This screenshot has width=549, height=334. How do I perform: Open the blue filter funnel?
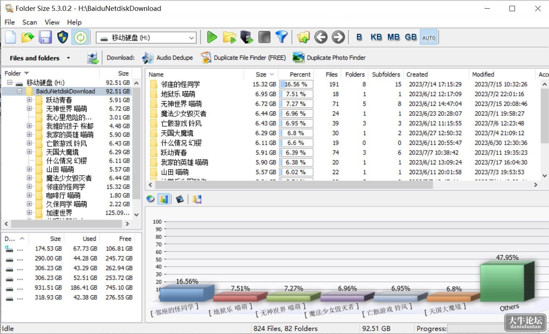coord(282,37)
